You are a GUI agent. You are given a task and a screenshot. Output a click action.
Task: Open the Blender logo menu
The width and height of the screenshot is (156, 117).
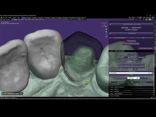pyautogui.click(x=1, y=18)
